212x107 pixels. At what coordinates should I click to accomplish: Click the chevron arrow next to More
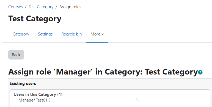103,34
